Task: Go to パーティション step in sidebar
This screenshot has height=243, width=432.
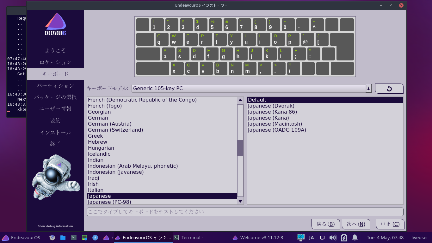Action: click(55, 85)
